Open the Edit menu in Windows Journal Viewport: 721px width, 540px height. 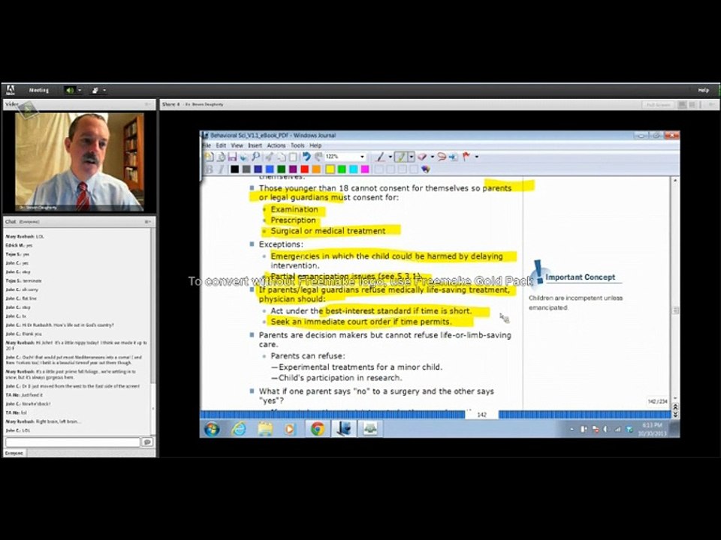click(221, 145)
